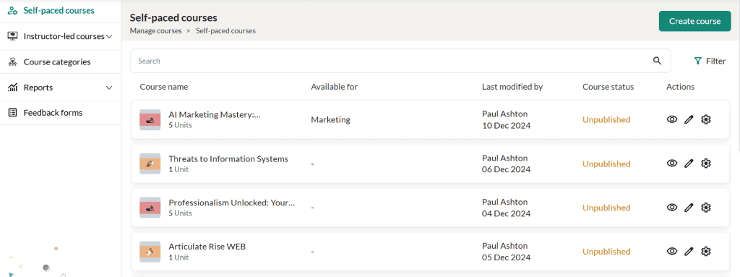Open settings gear for AI Marketing Mastery course
740x277 pixels.
point(706,119)
